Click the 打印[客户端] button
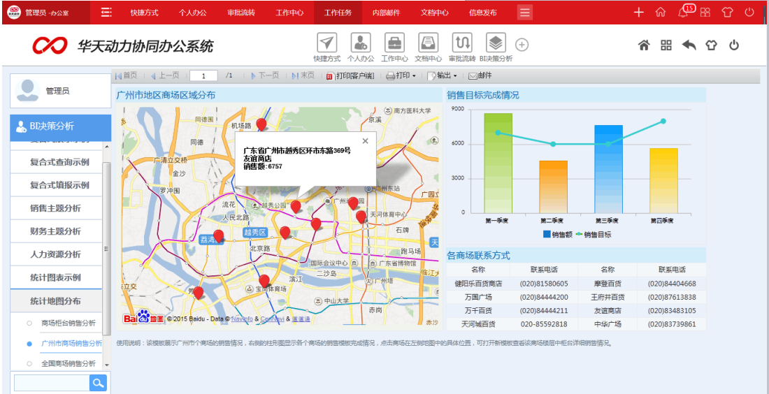 (x=350, y=75)
